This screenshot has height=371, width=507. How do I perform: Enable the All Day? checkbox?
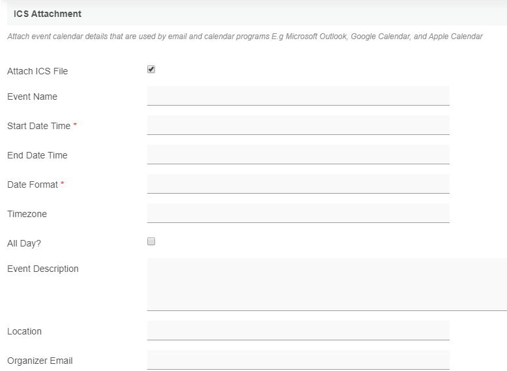click(151, 242)
